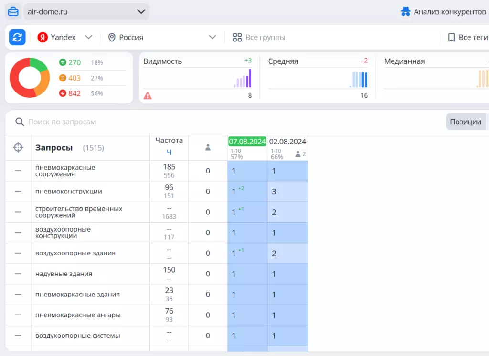Expand the Yandex search engine dropdown
This screenshot has width=489, height=356.
[x=65, y=37]
